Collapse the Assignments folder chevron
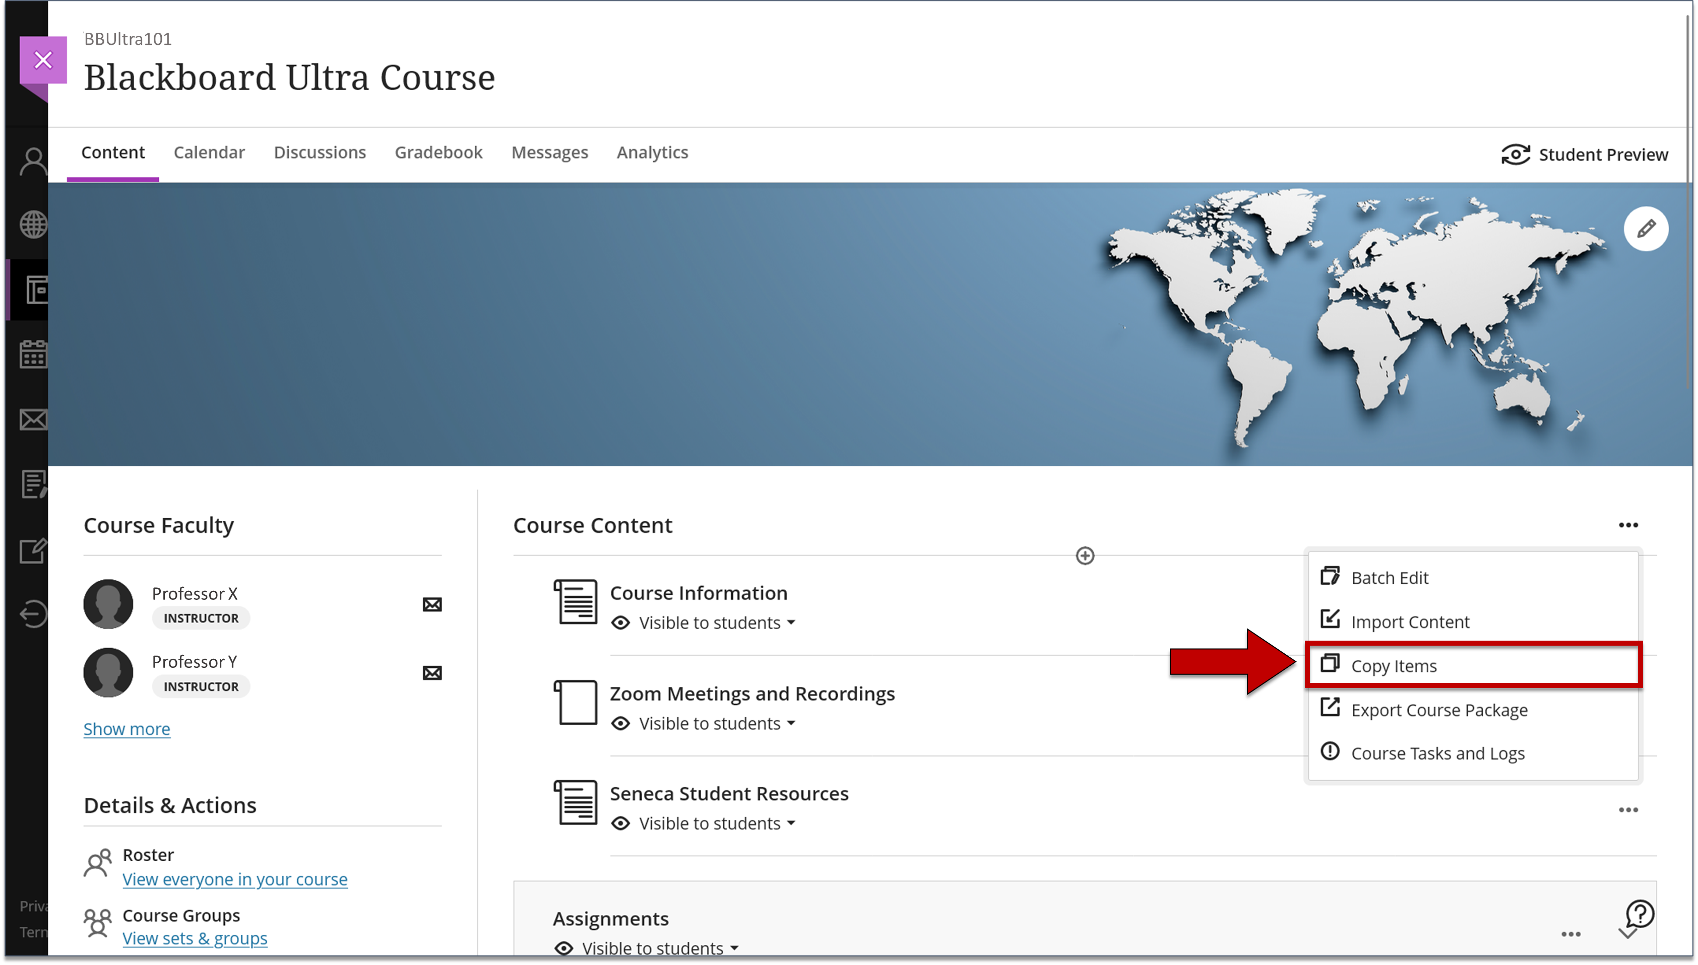 tap(1627, 933)
